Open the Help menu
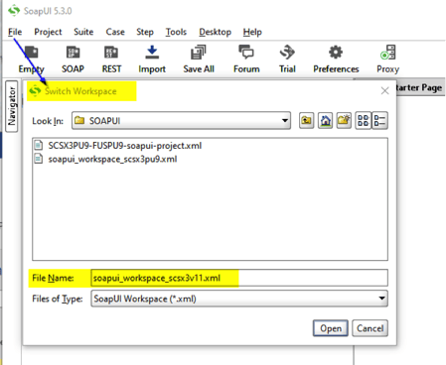The width and height of the screenshot is (446, 365). [252, 32]
